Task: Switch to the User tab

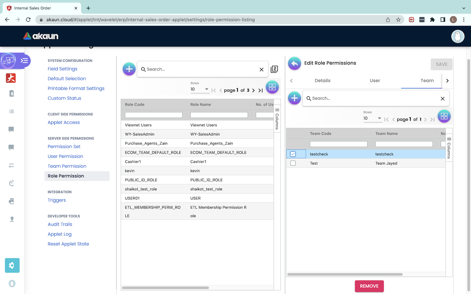Action: pos(375,81)
